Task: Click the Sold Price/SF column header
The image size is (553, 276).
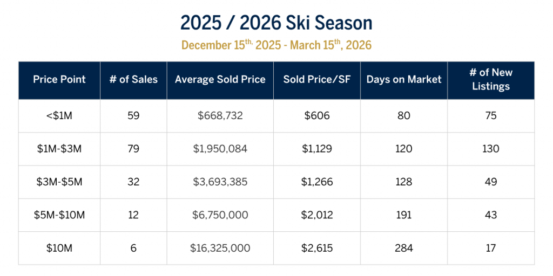Action: tap(317, 80)
